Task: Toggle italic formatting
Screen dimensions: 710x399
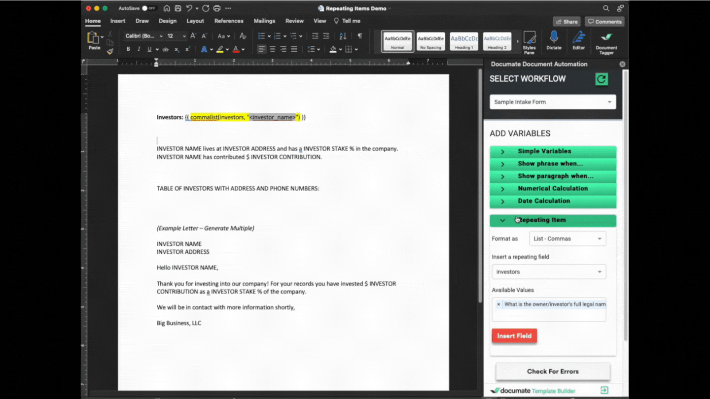Action: 139,49
